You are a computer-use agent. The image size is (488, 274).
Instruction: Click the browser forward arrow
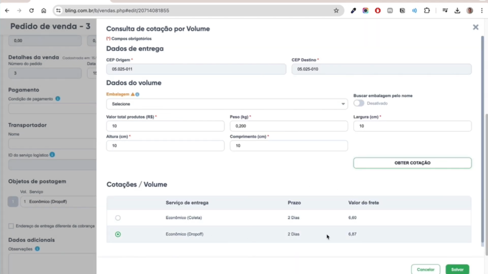tap(19, 10)
